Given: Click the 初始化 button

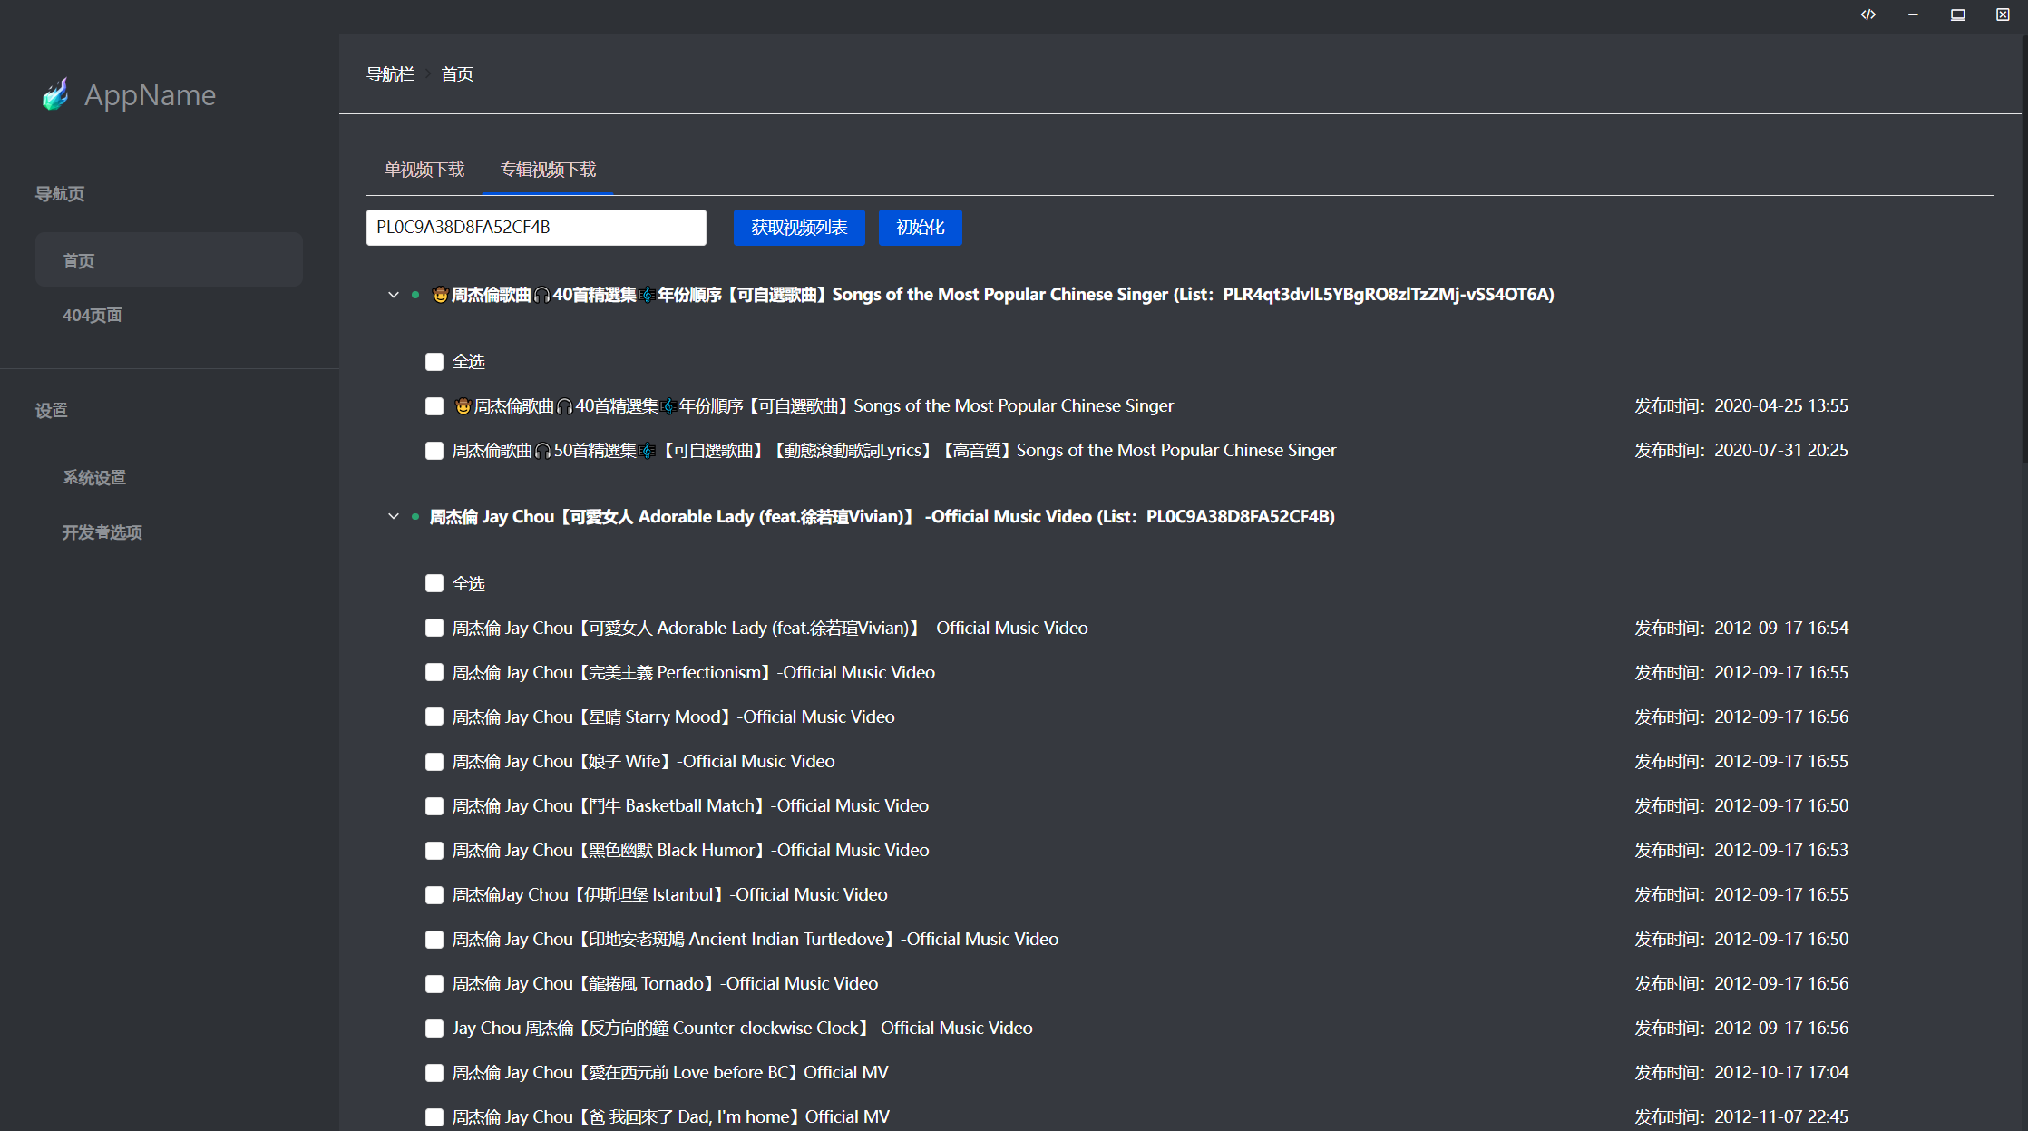Looking at the screenshot, I should pos(920,228).
